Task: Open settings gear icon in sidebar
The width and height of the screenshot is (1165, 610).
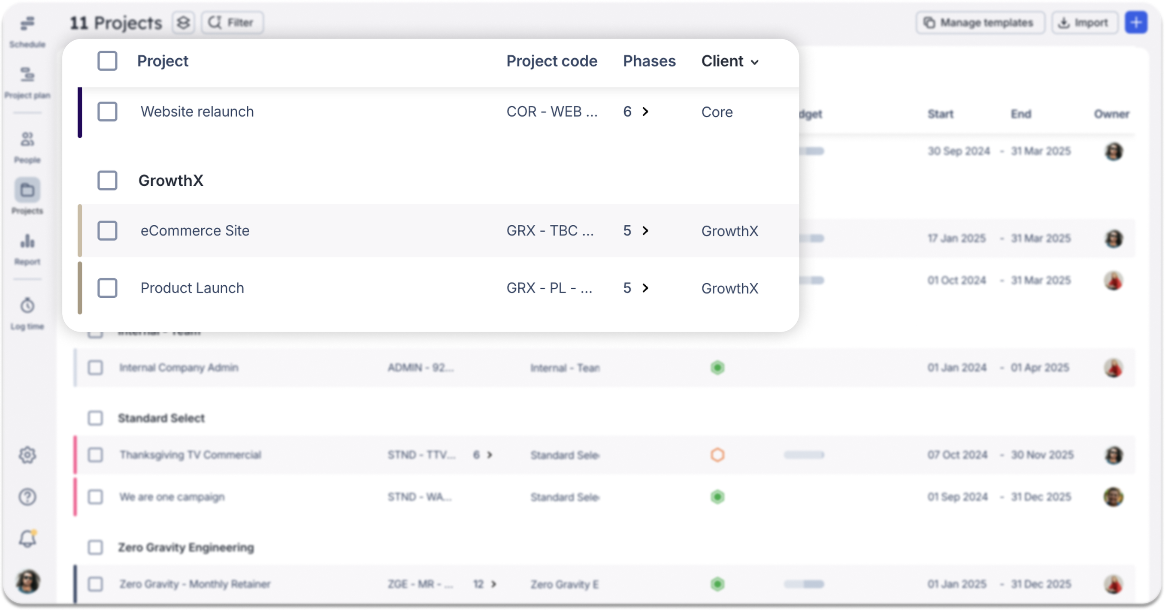Action: [27, 455]
